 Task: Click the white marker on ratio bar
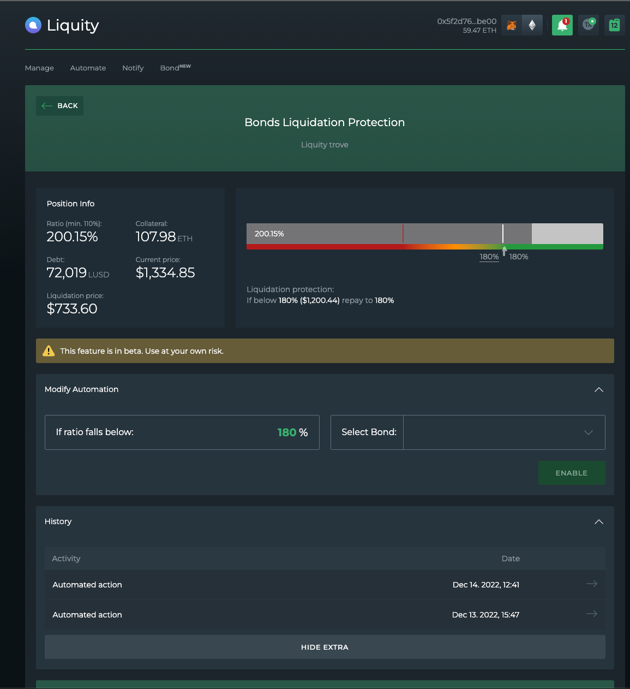point(503,234)
